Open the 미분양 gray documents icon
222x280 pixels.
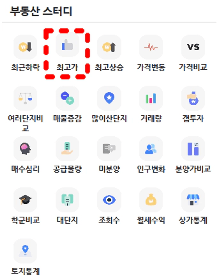109,149
